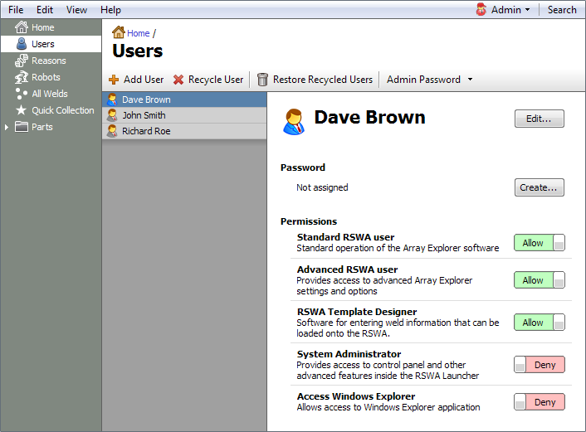Viewport: 586px width, 432px height.
Task: Click the Home breadcrumb link
Action: 139,33
